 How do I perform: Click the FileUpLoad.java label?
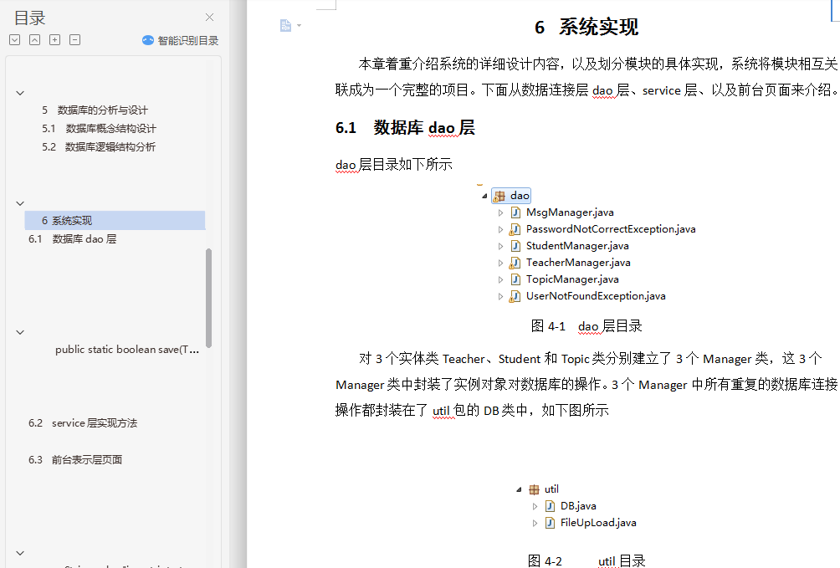coord(598,523)
